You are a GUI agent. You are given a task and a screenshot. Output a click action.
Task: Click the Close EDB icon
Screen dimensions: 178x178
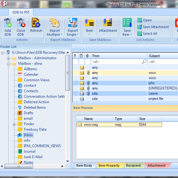coord(21,23)
